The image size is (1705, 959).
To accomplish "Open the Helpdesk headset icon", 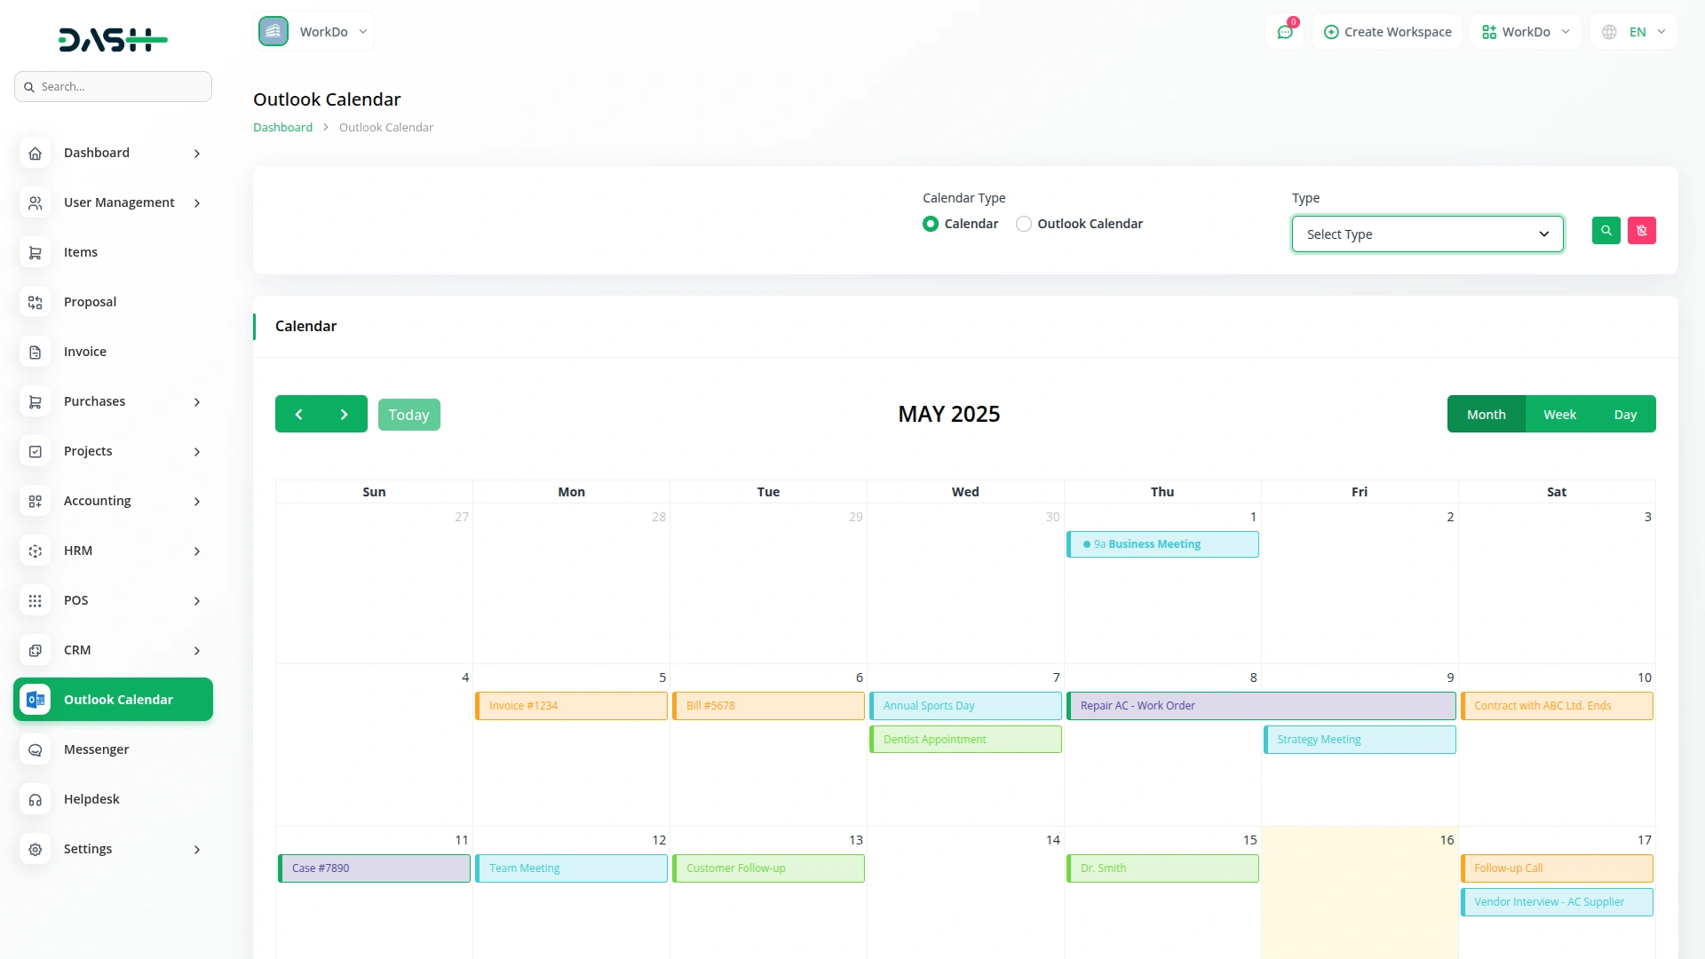I will (35, 799).
